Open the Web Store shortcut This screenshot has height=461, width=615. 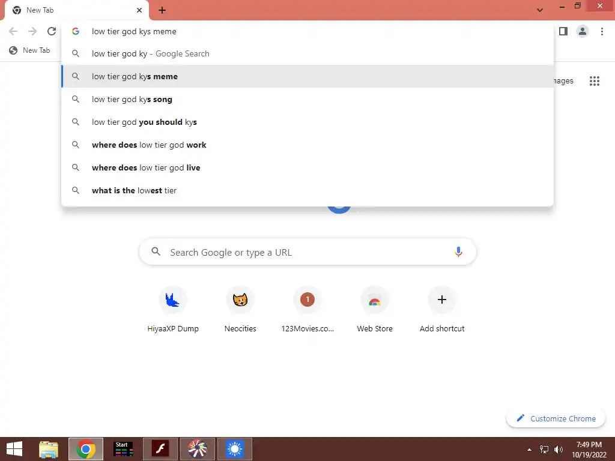pyautogui.click(x=375, y=310)
